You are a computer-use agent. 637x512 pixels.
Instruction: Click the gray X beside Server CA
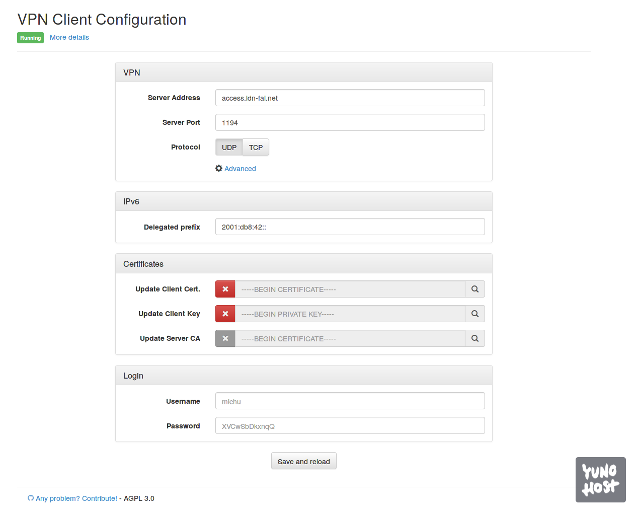pyautogui.click(x=225, y=338)
